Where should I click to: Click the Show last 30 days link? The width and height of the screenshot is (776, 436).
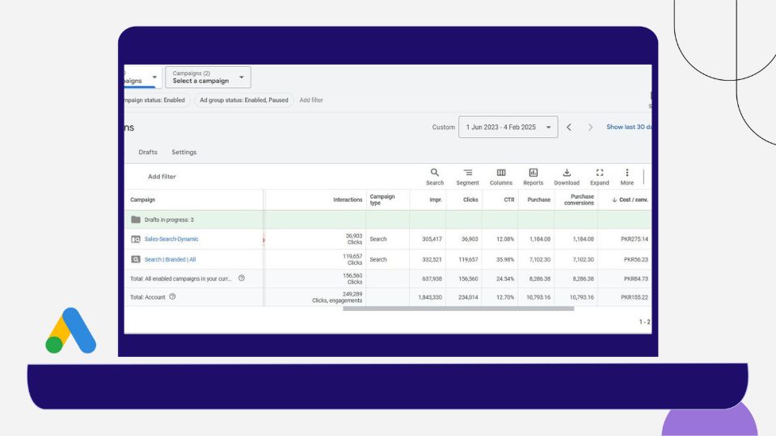[x=629, y=128]
